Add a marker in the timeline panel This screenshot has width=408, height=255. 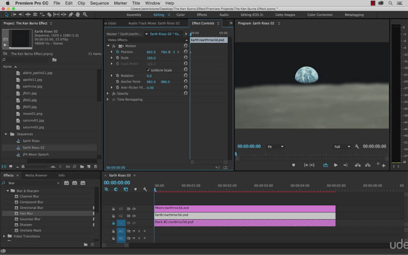pos(135,190)
